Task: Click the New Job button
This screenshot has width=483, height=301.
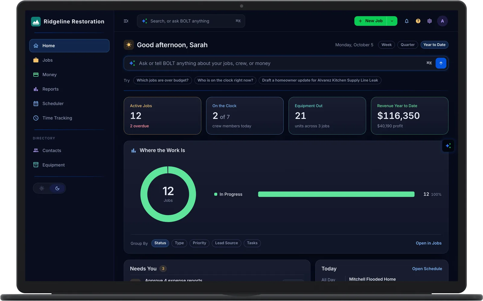Action: click(371, 21)
